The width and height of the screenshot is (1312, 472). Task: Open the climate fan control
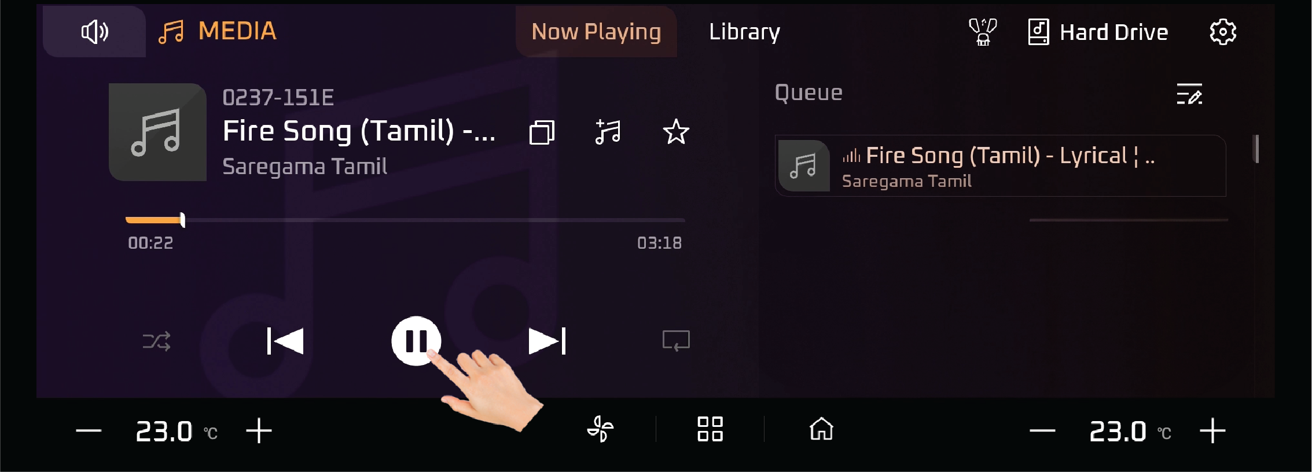[x=600, y=429]
